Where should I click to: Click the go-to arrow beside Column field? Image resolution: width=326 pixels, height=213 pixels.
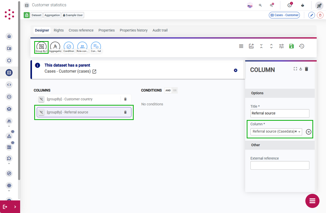[309, 132]
